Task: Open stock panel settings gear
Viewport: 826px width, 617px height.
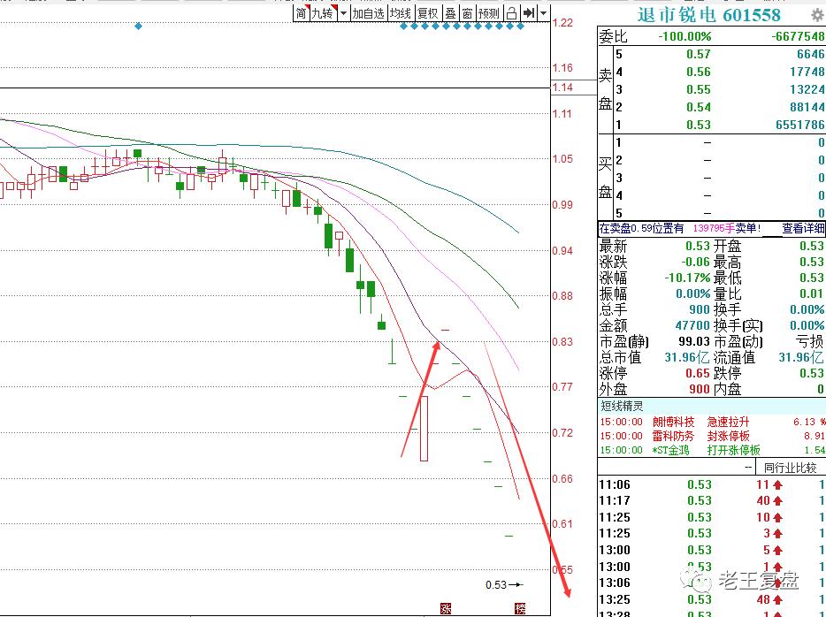Action: click(817, 15)
